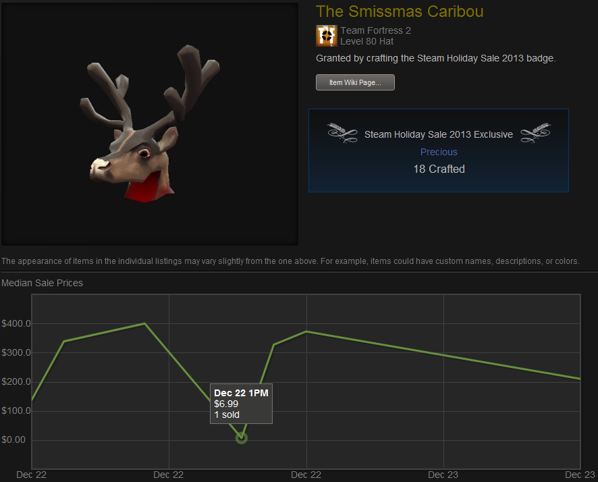Viewport: 598px width, 482px height.
Task: Click the $200.0 axis label
Action: 16,381
